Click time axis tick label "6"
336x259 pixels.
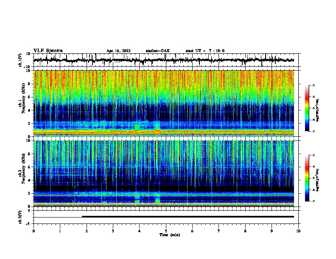pyautogui.click(x=193, y=231)
